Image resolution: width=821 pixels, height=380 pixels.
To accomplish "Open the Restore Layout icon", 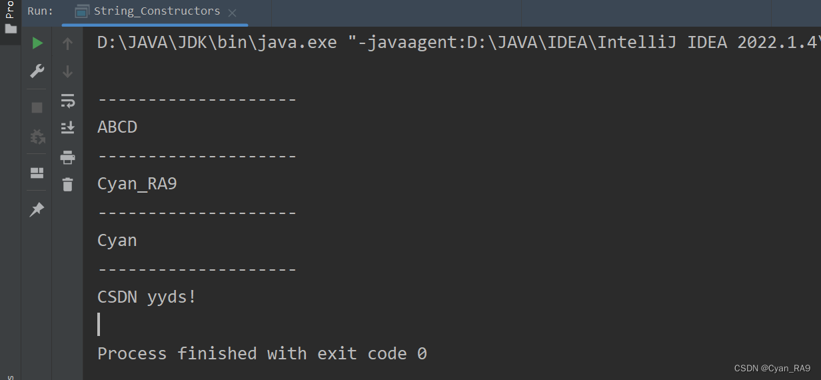I will coord(37,173).
